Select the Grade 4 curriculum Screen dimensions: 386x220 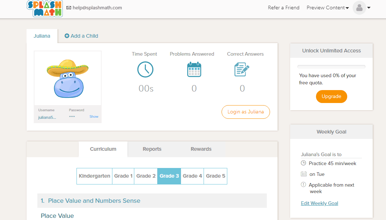(x=192, y=176)
